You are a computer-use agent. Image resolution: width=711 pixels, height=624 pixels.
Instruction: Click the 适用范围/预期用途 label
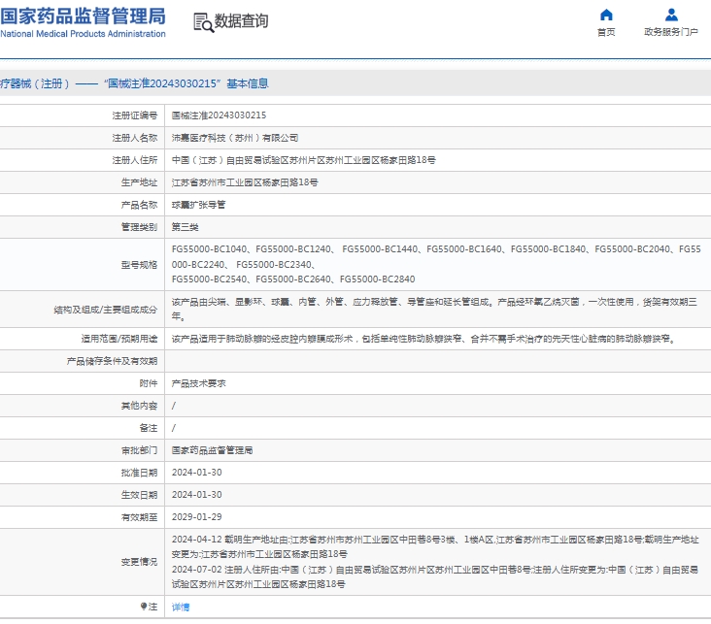(119, 339)
